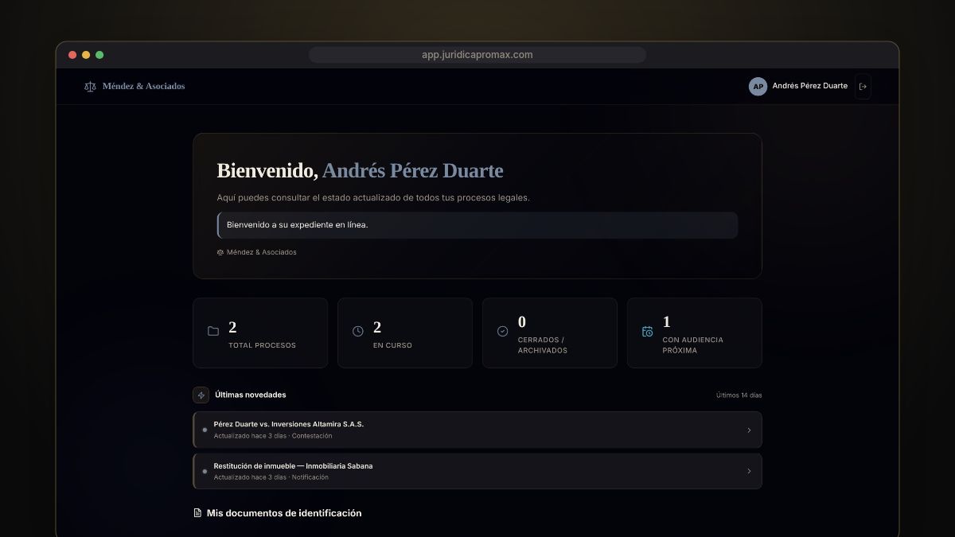This screenshot has width=955, height=537.
Task: Click the scales logo icon beside Méndez & Asociados
Action: [90, 87]
